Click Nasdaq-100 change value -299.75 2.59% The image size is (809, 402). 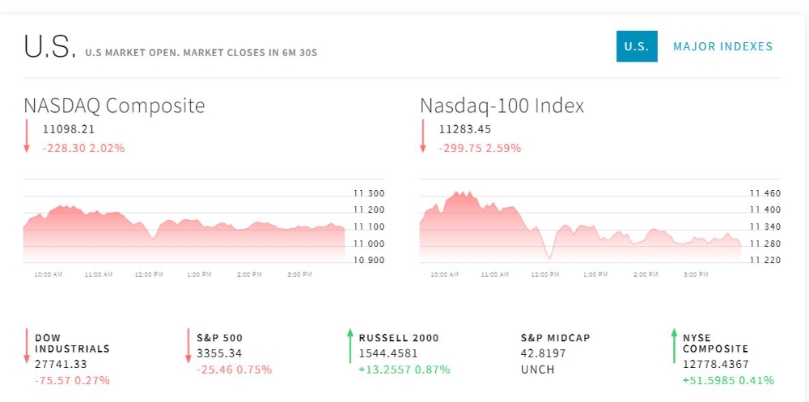[480, 148]
